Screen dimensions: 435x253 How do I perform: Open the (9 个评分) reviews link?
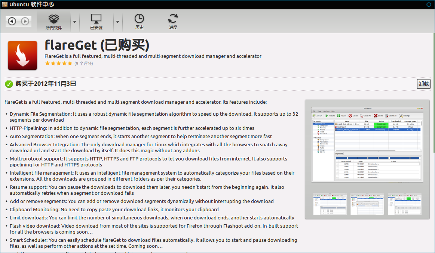pyautogui.click(x=84, y=63)
